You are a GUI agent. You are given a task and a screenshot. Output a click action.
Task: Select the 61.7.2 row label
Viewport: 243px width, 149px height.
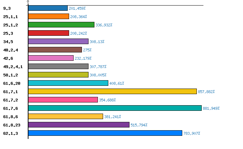pyautogui.click(x=10, y=100)
